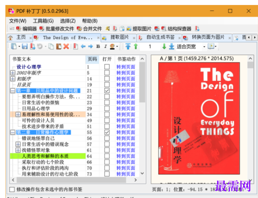Click the page number field showing 1
Image resolution: width=258 pixels, height=198 pixels.
coord(150,47)
